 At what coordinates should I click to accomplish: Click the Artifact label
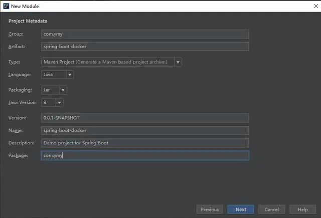(x=17, y=47)
